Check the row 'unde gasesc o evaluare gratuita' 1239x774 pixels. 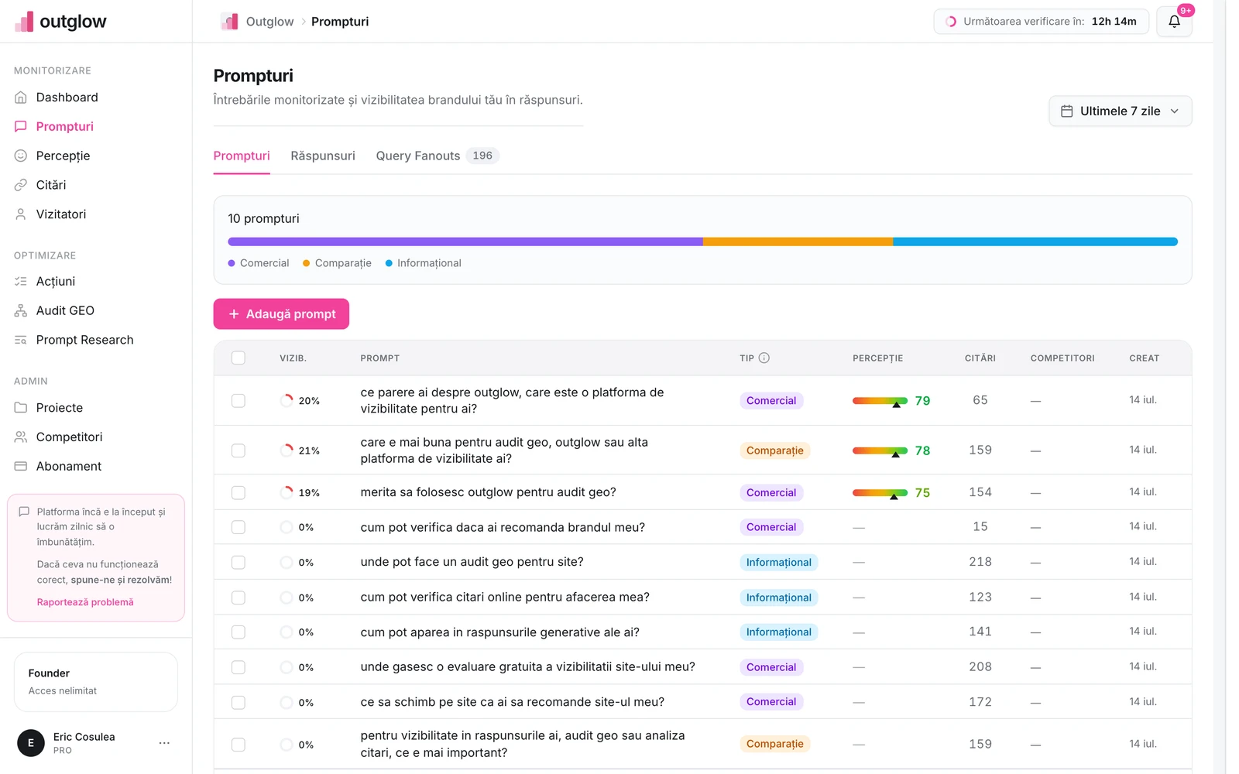239,667
